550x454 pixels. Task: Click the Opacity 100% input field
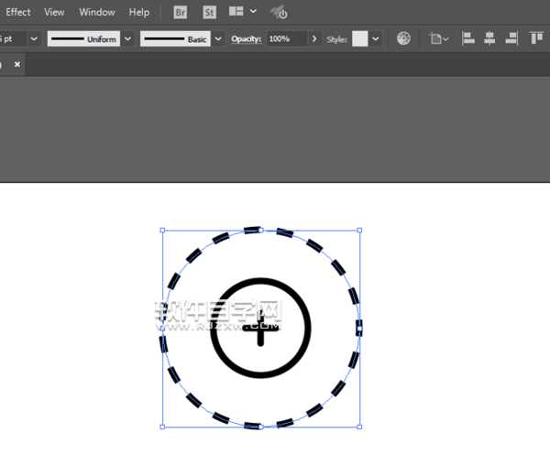point(286,39)
